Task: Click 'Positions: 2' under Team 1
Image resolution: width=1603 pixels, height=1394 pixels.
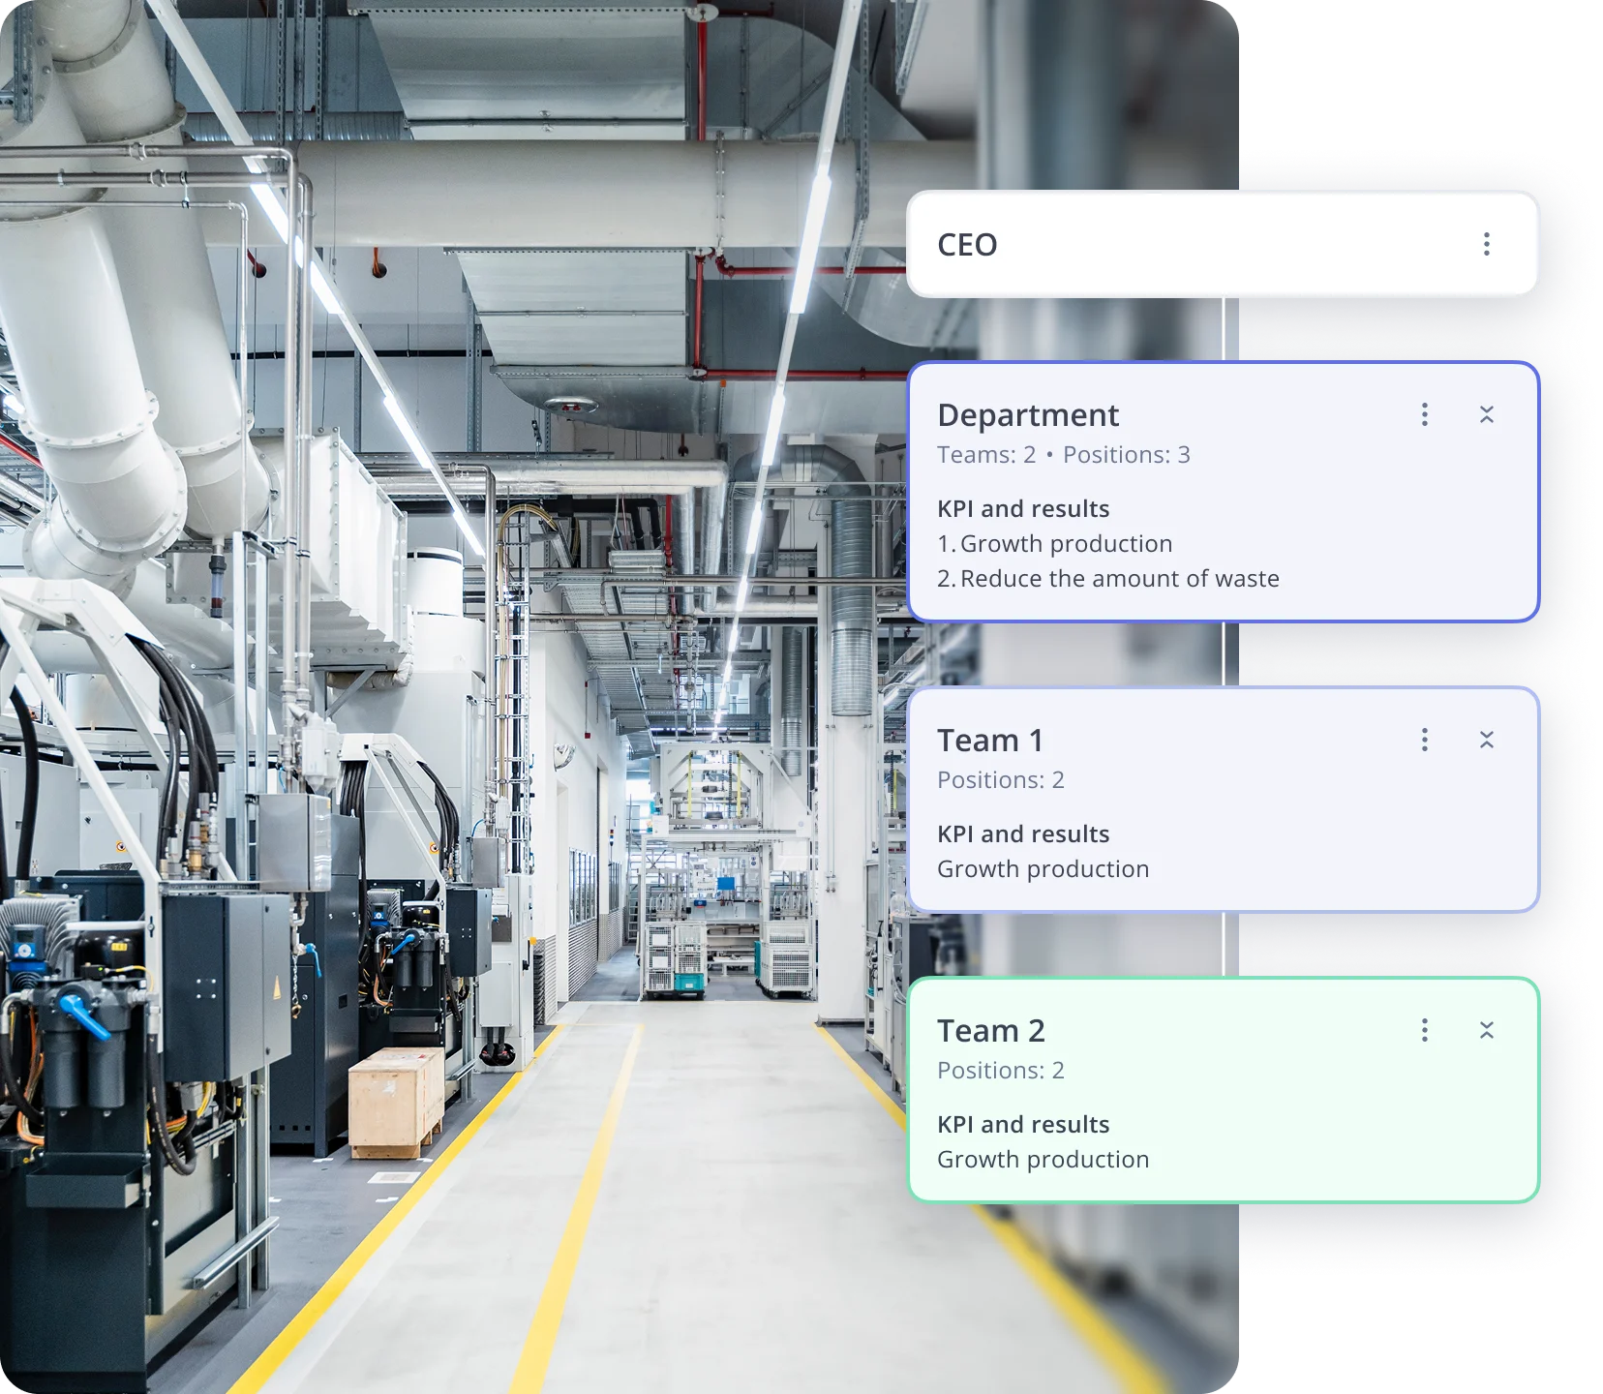Action: [x=1000, y=780]
